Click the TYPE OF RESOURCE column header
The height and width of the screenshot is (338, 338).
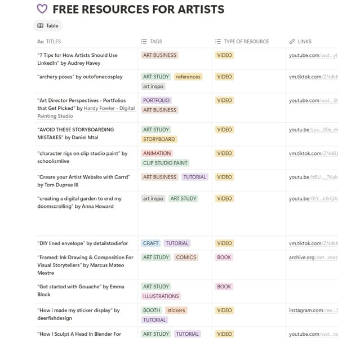(x=246, y=41)
